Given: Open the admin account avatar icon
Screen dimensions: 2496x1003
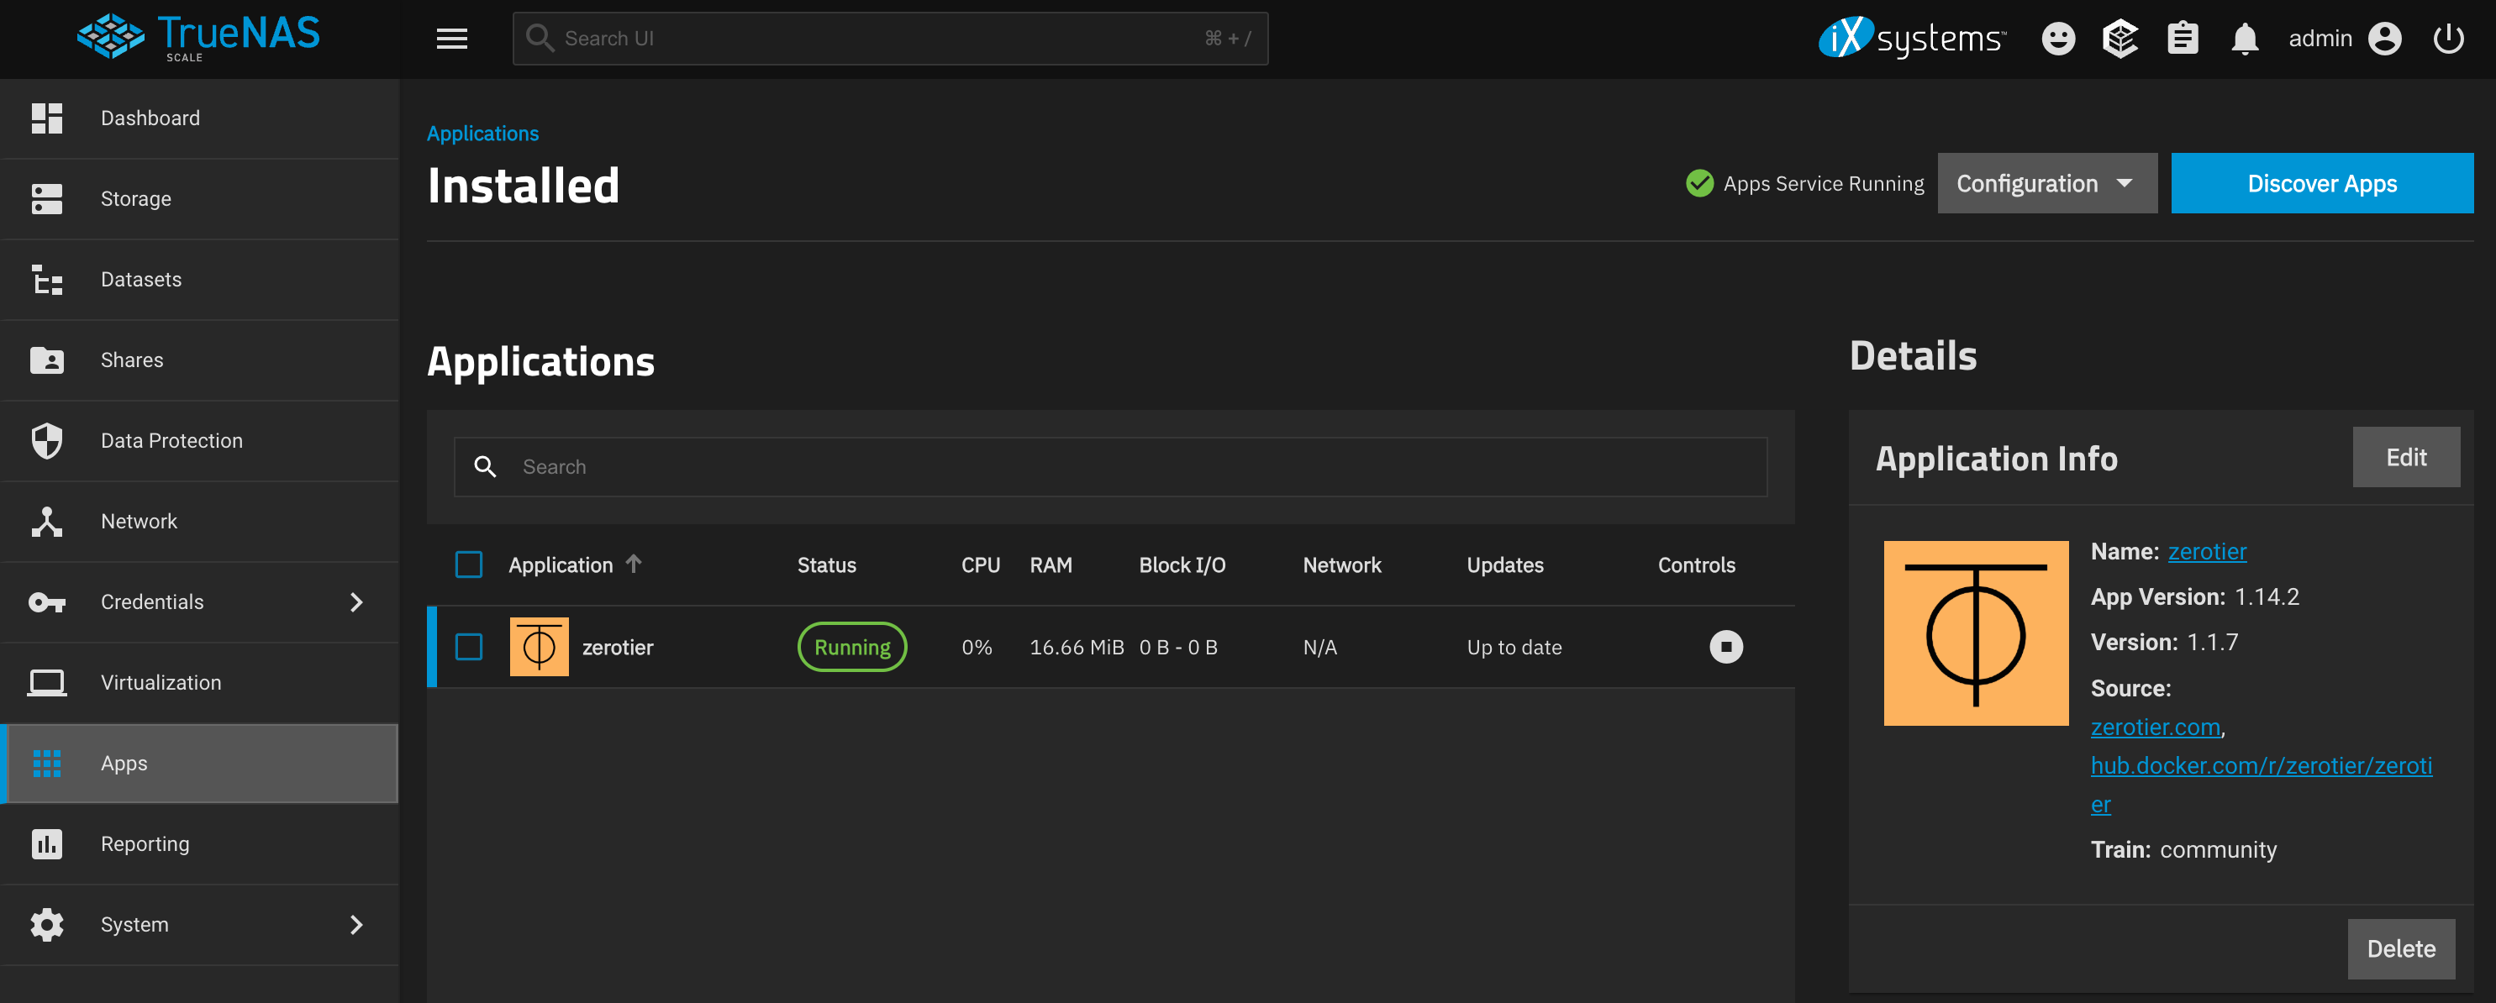Looking at the screenshot, I should click(x=2383, y=39).
